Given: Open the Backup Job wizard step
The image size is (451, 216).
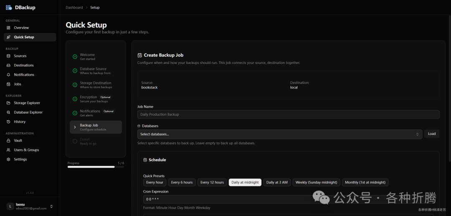Looking at the screenshot, I should click(x=96, y=127).
